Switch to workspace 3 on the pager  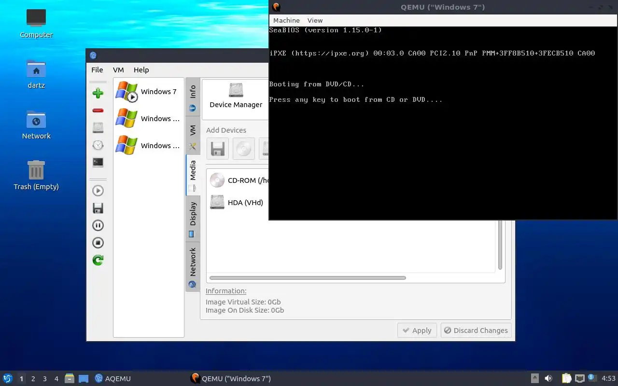[x=44, y=379]
